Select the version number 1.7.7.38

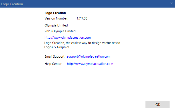(82, 18)
